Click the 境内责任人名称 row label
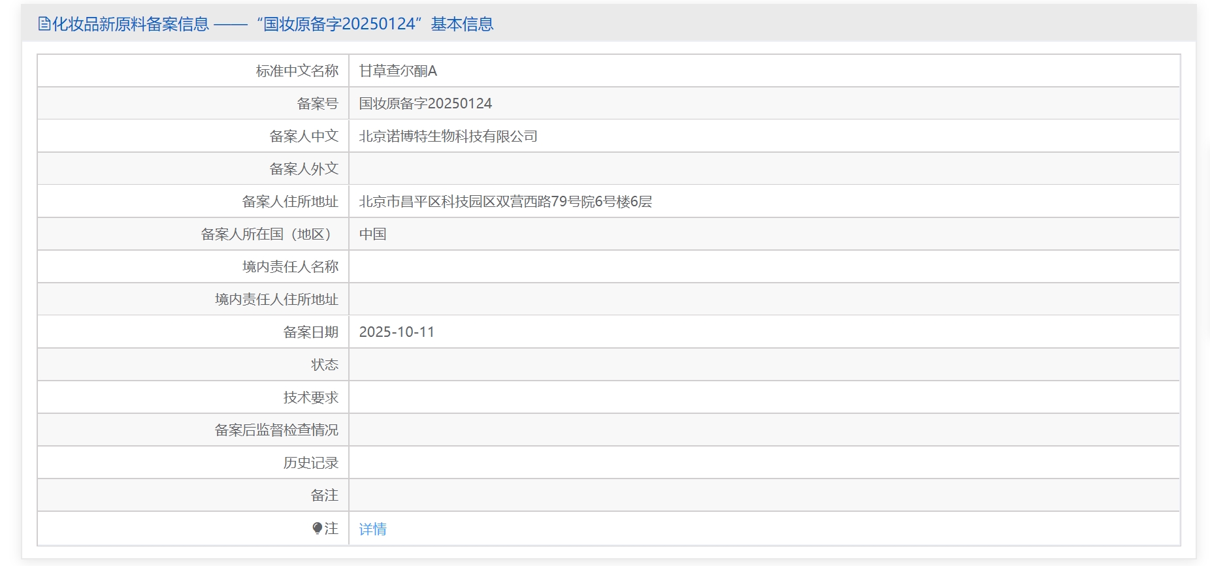Viewport: 1210px width, 566px height. coord(290,266)
